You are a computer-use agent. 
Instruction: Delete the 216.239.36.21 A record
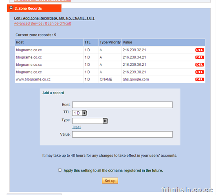(199, 65)
